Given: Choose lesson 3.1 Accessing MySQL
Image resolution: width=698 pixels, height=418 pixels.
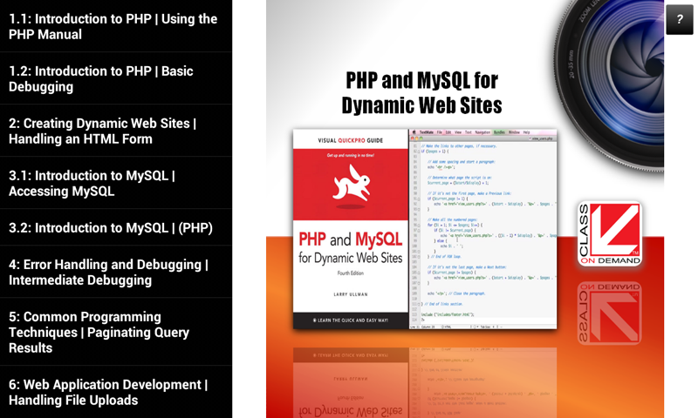Looking at the screenshot, I should [116, 183].
